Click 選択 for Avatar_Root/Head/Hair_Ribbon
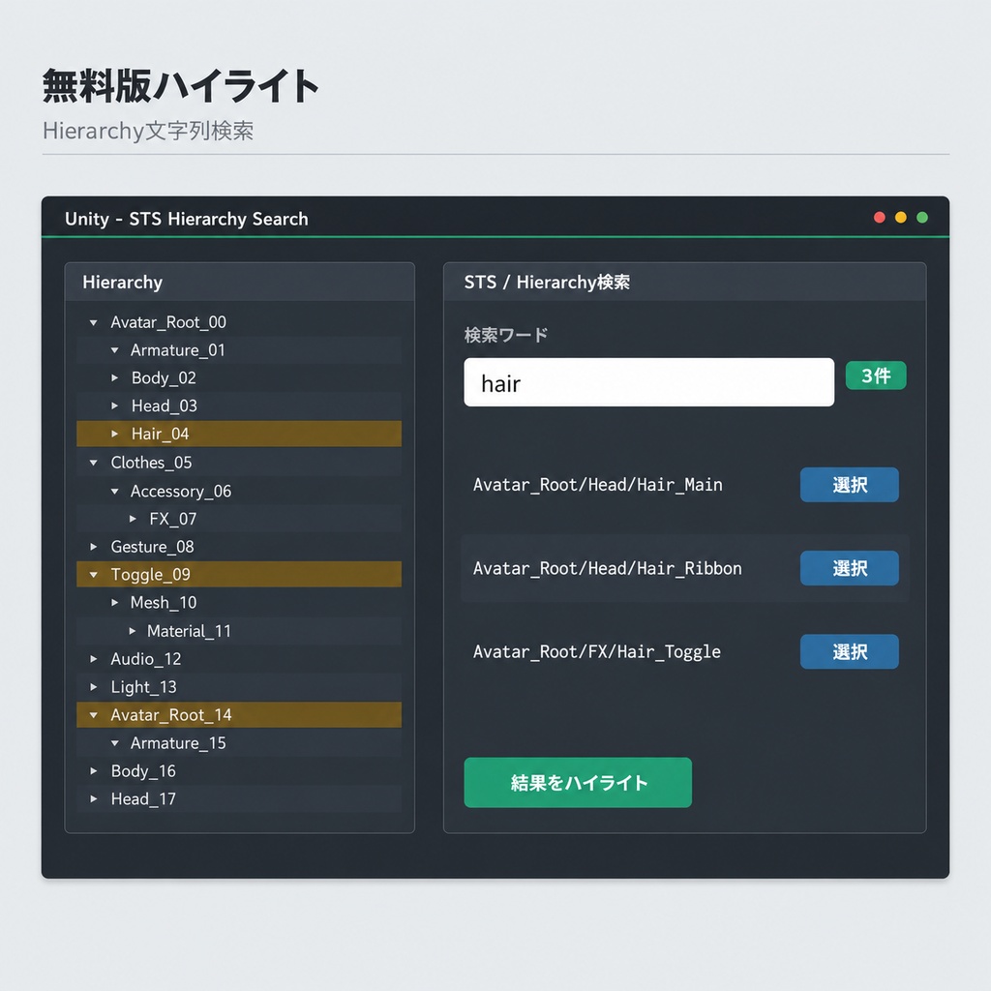 coord(850,568)
